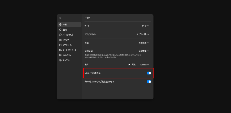Viewport: 231px width, 113px height.
Task: Switch to the セキュリティ tab
Action: 69,55
